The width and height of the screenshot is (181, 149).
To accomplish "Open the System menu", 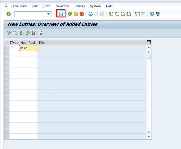I will click(95, 6).
